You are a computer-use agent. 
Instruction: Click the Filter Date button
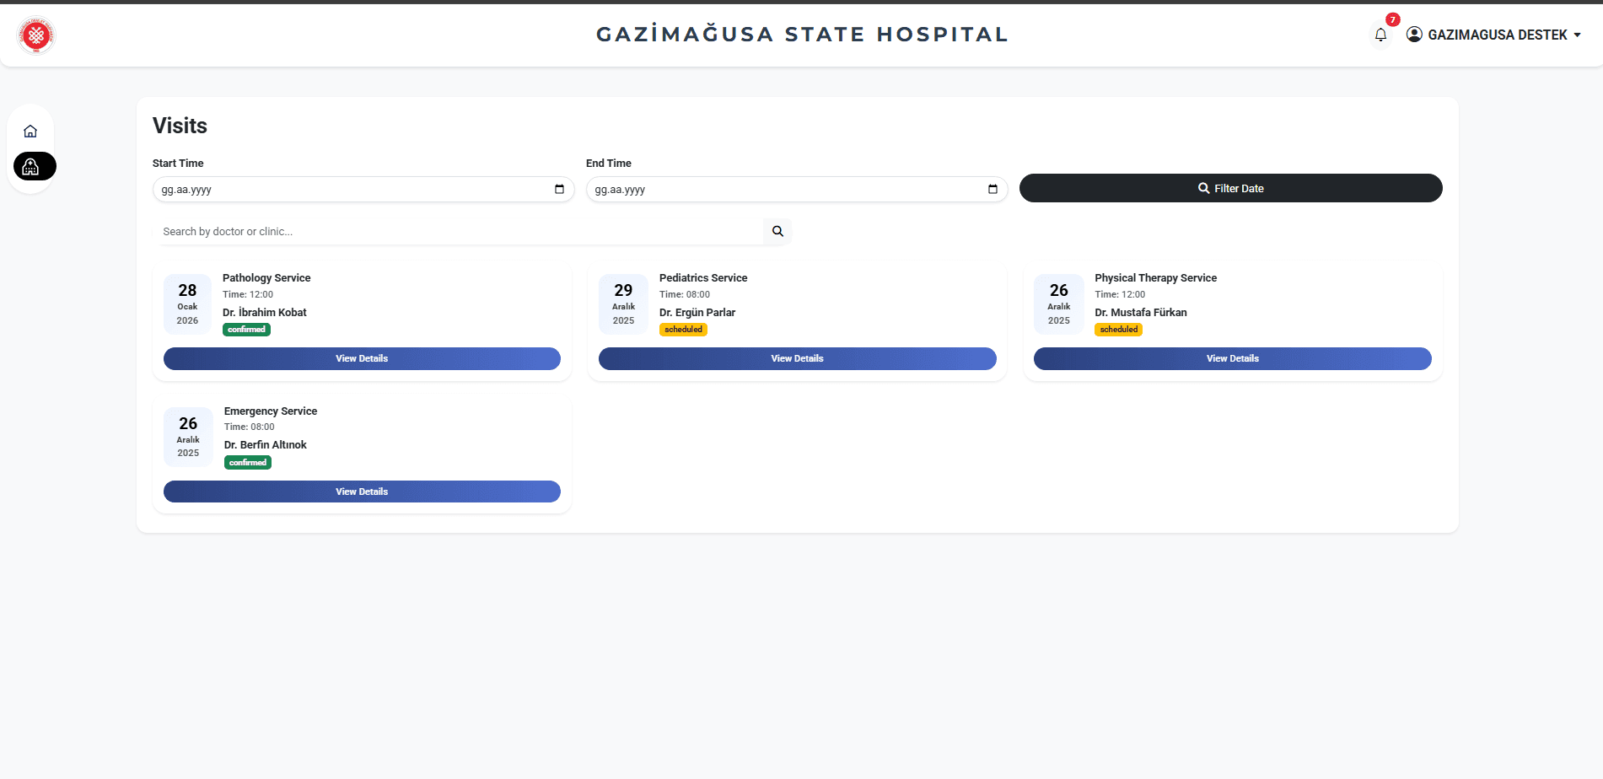(x=1230, y=188)
